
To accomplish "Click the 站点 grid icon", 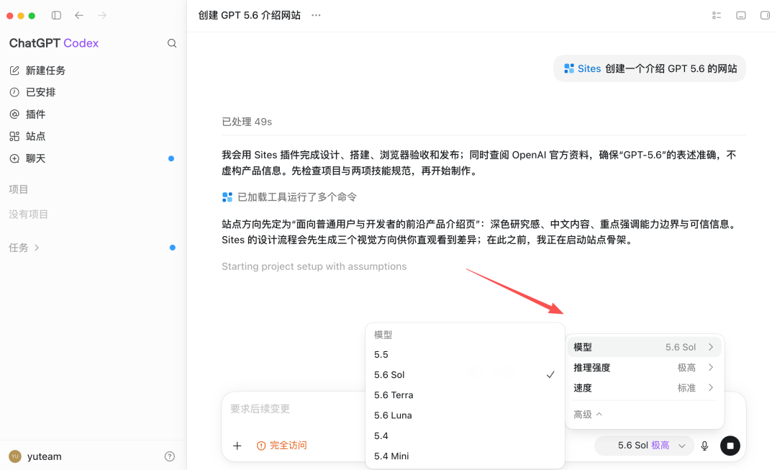I will (x=14, y=136).
